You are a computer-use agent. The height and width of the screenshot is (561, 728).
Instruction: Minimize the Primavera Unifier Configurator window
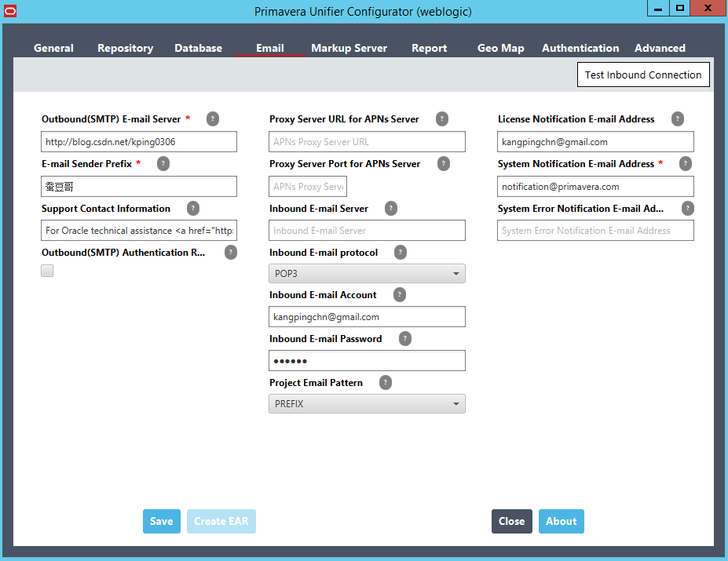tap(658, 9)
